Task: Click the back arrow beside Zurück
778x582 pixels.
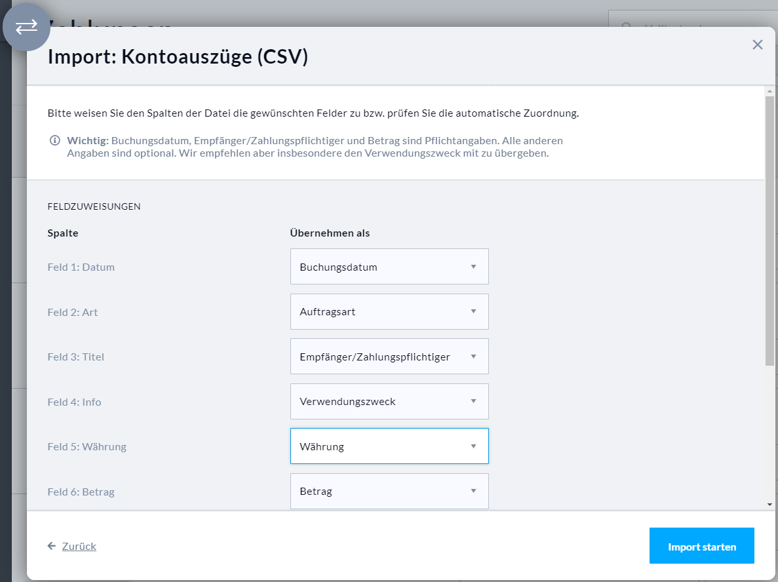Action: point(52,545)
